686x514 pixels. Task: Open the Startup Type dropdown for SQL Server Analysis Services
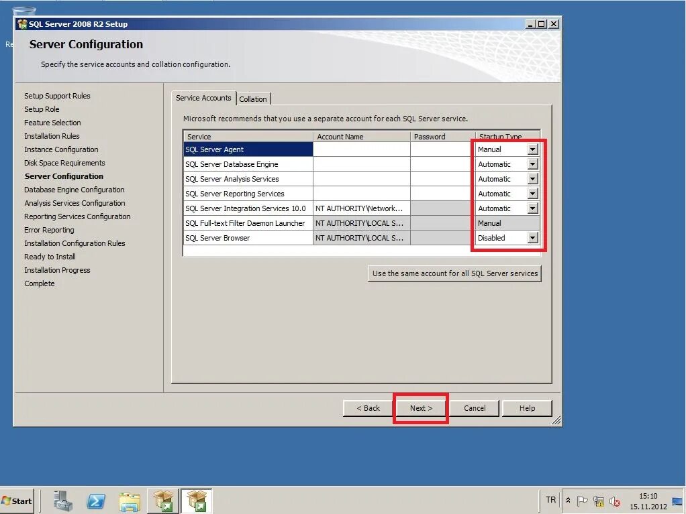[532, 179]
